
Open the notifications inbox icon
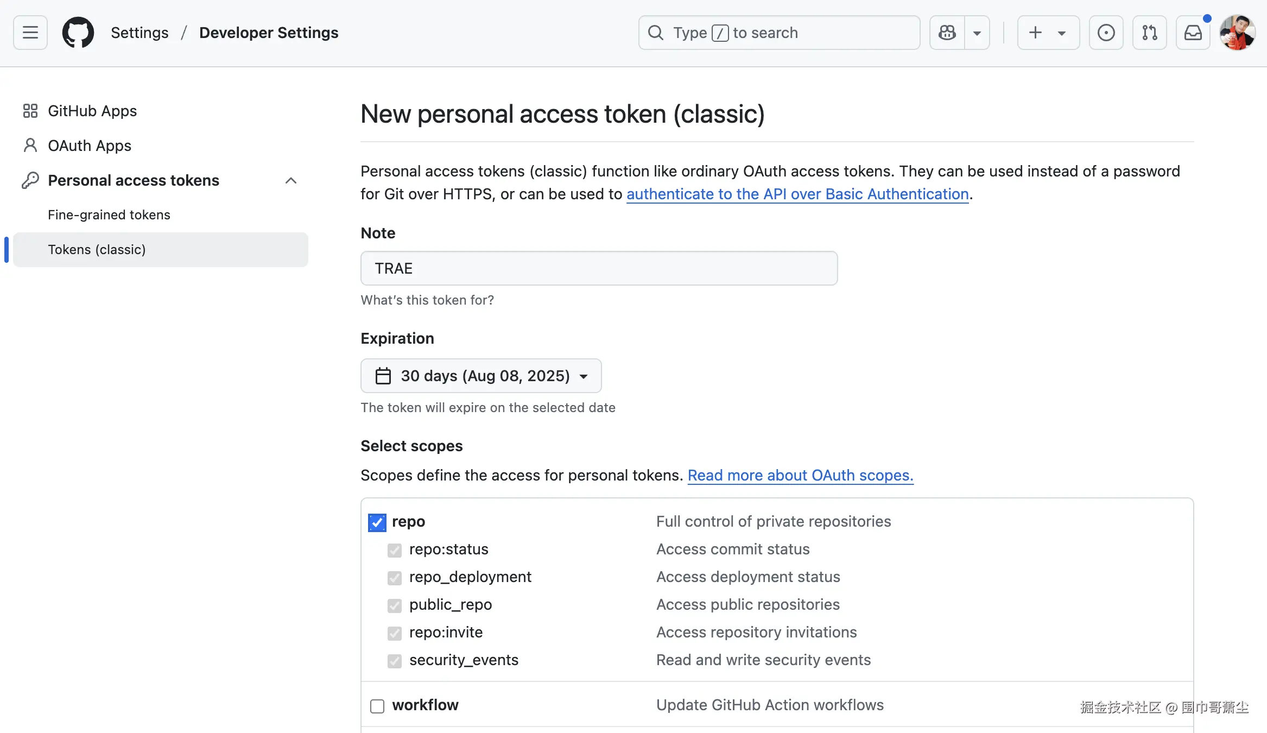point(1193,33)
